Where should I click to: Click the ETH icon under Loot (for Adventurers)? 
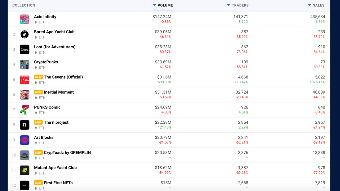pyautogui.click(x=36, y=53)
